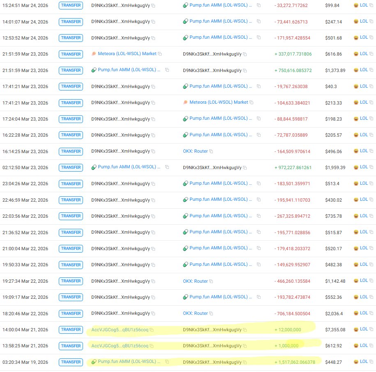Click TRANSFER badge in 12:53:52 Mar 24 row

(x=71, y=38)
